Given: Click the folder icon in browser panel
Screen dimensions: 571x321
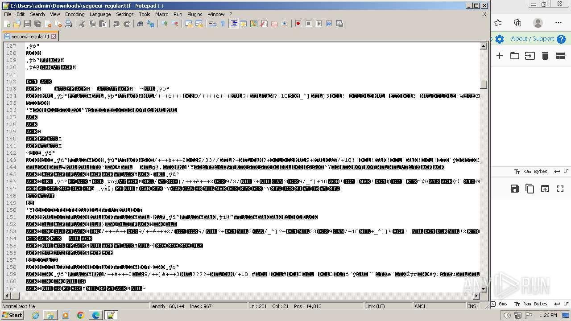Looking at the screenshot, I should pyautogui.click(x=515, y=56).
